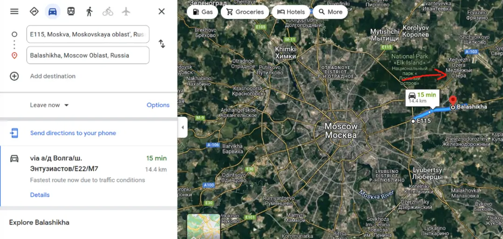Collapse the side panel arrow

pos(183,127)
